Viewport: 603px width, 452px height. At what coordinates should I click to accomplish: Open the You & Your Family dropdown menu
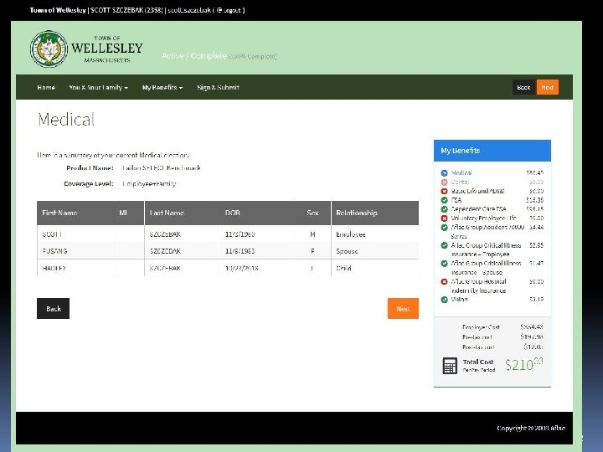coord(99,88)
